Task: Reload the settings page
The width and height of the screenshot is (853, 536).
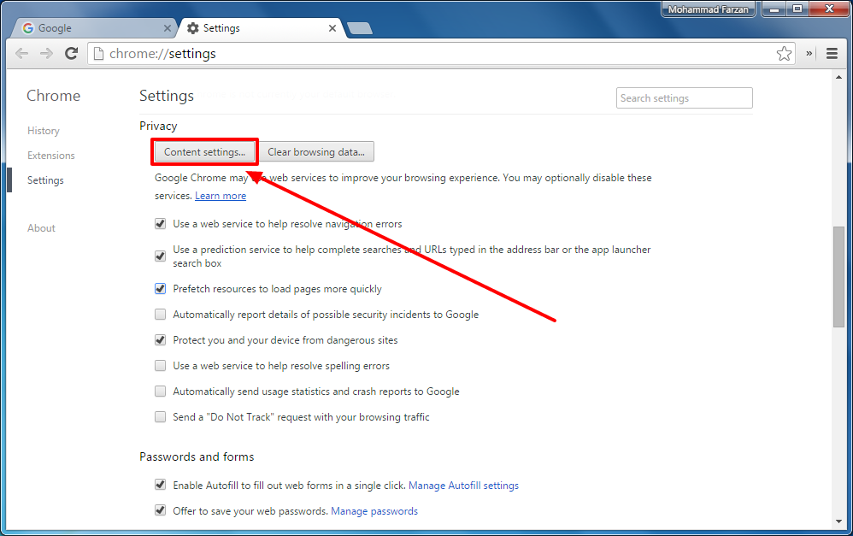Action: pos(71,53)
